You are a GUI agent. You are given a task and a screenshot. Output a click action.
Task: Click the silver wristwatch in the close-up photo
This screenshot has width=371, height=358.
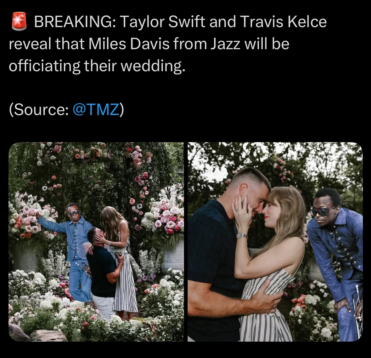pos(242,235)
